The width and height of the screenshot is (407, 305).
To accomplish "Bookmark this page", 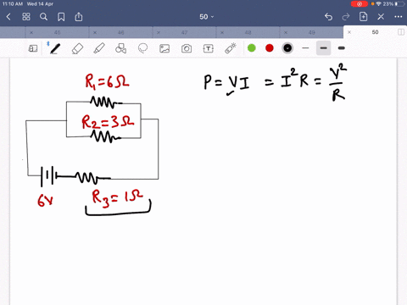I will coord(61,17).
